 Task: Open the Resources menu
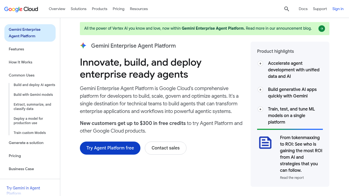139,9
